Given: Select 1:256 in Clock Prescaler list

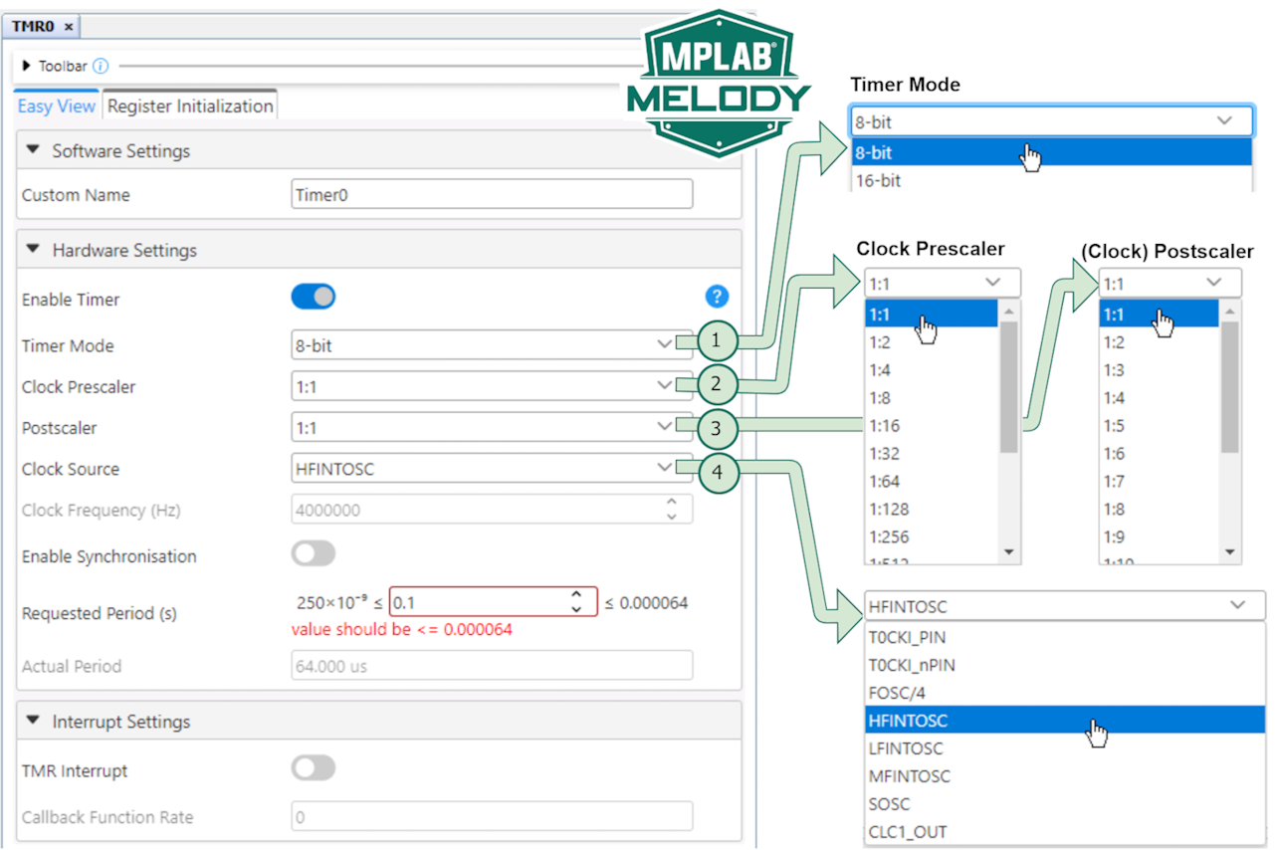Looking at the screenshot, I should click(x=931, y=537).
